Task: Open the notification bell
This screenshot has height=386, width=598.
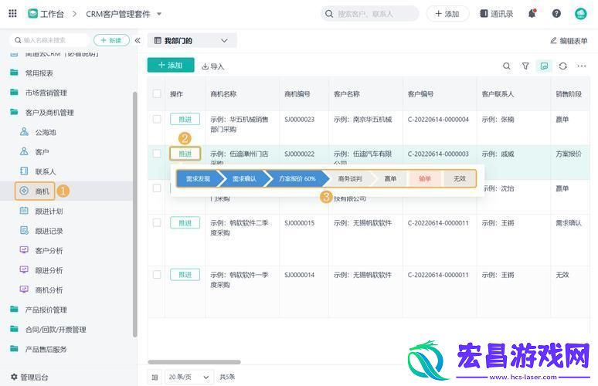Action: pyautogui.click(x=532, y=14)
